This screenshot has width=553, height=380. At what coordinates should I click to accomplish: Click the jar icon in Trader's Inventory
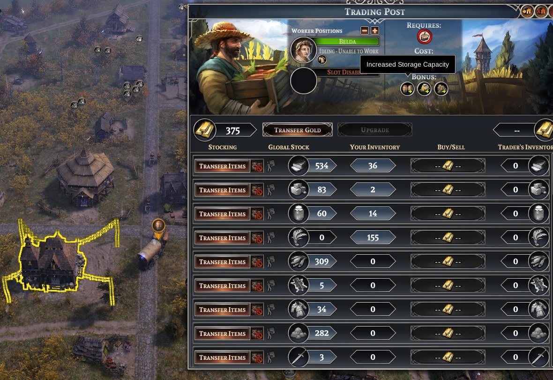click(x=538, y=213)
